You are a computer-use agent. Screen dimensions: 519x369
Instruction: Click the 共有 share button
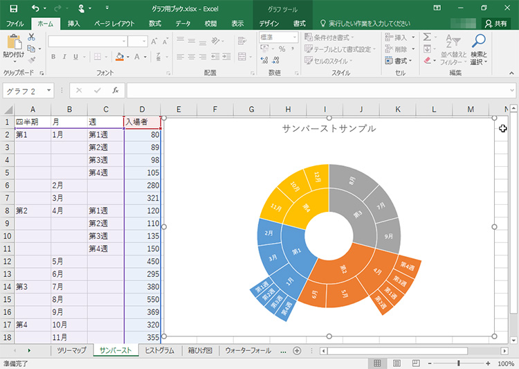[494, 24]
